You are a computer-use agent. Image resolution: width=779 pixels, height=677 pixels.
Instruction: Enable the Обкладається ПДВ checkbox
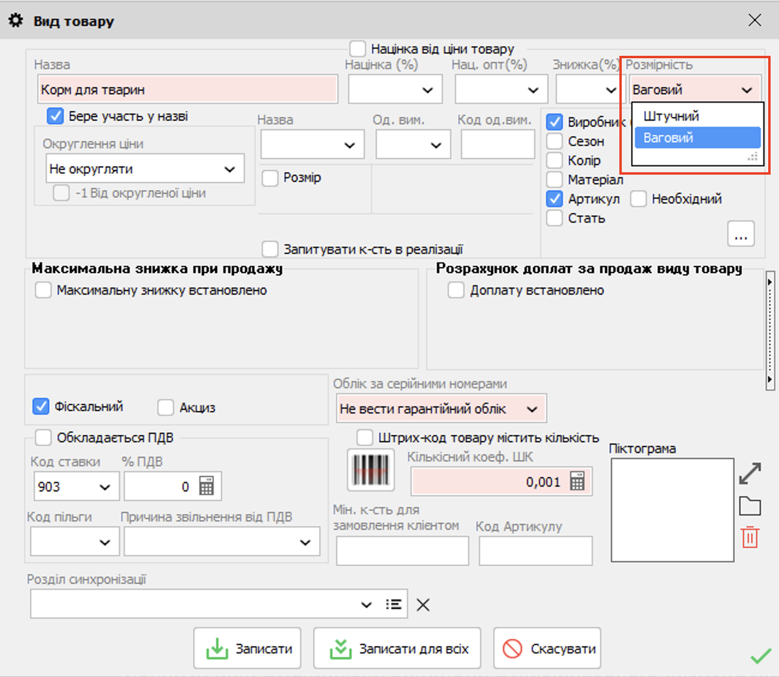(x=43, y=438)
